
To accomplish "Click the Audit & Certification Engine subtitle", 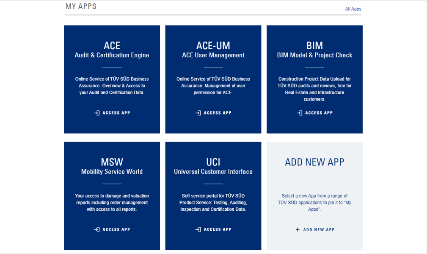I will tap(112, 55).
